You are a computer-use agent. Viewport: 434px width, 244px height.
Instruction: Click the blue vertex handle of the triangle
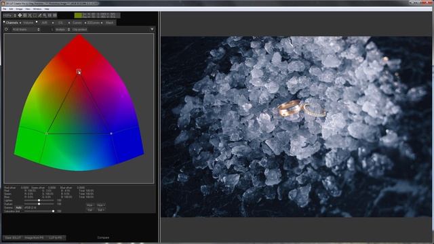pos(111,134)
